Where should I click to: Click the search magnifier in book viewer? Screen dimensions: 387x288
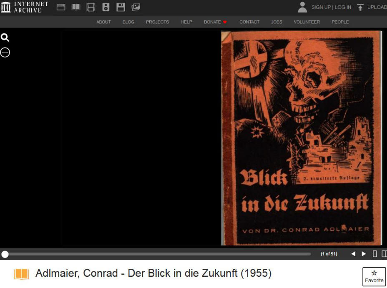click(x=5, y=38)
